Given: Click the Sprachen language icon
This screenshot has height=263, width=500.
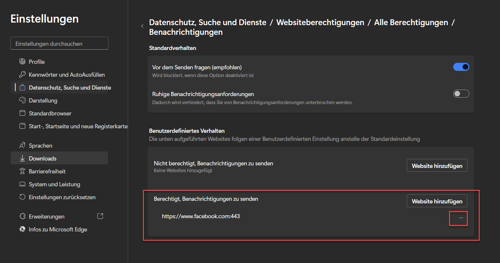Looking at the screenshot, I should [x=22, y=145].
